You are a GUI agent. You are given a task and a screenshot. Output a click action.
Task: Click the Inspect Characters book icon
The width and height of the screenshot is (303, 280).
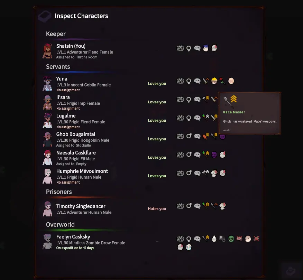tap(45, 16)
